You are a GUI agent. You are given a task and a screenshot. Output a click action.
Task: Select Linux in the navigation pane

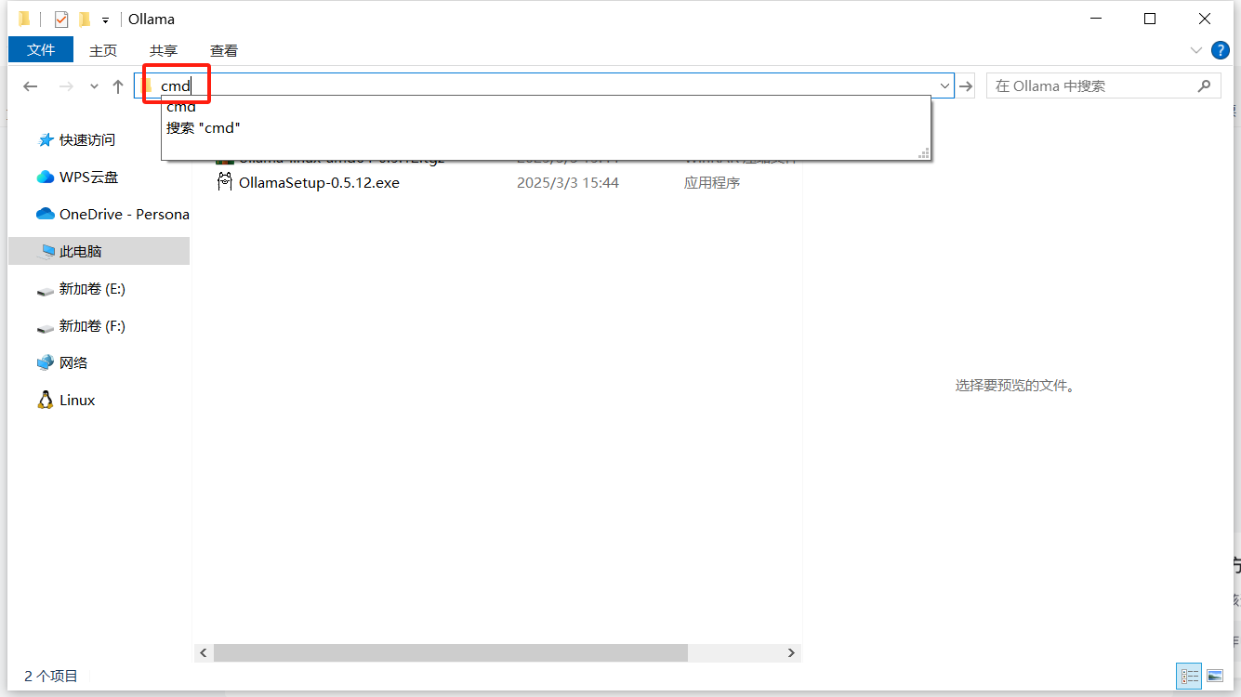(77, 401)
